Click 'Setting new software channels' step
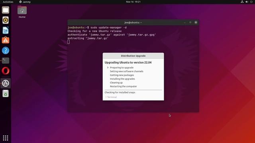The image size is (255, 143). click(x=127, y=71)
